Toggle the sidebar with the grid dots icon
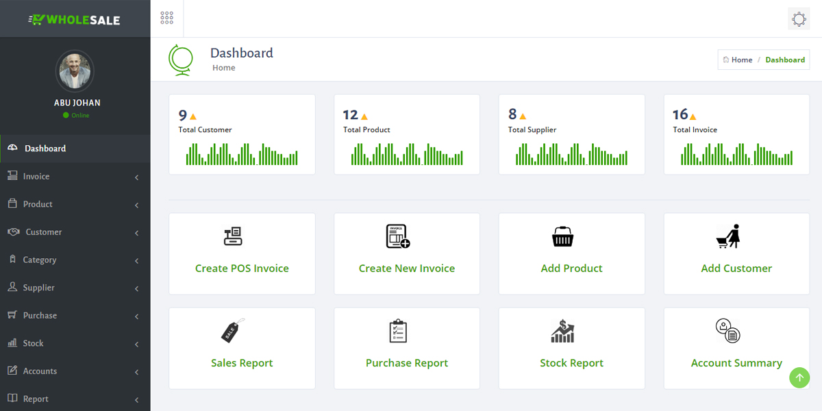 pos(166,18)
